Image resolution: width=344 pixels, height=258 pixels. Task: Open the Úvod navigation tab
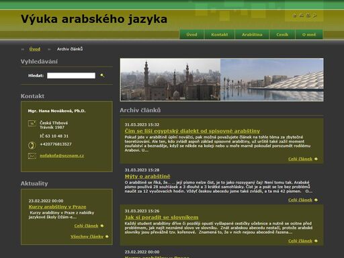(x=192, y=34)
